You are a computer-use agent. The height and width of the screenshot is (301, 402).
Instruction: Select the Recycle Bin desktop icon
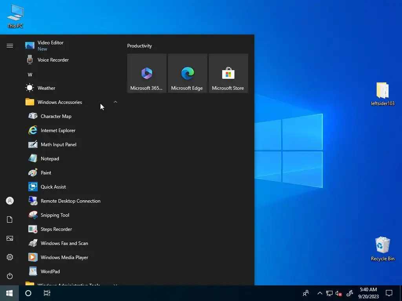(382, 249)
